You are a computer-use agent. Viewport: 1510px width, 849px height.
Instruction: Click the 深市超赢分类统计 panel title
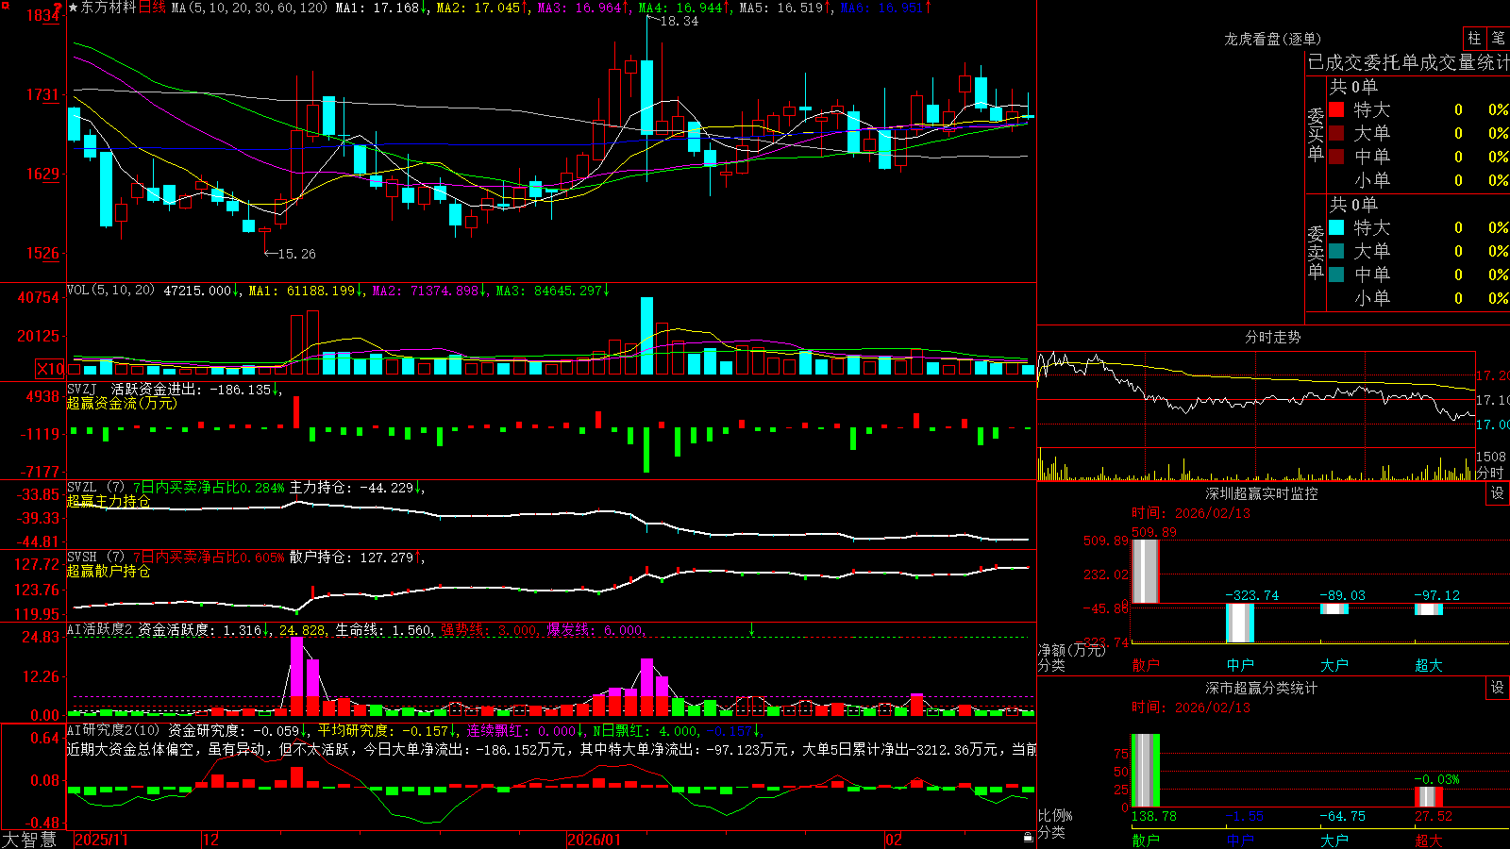point(1262,688)
